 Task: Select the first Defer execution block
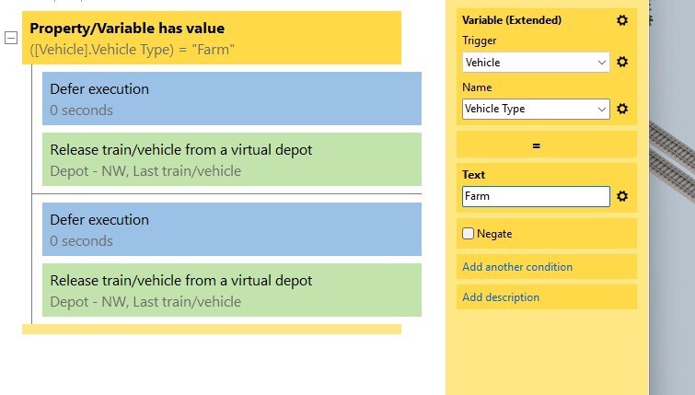tap(232, 99)
